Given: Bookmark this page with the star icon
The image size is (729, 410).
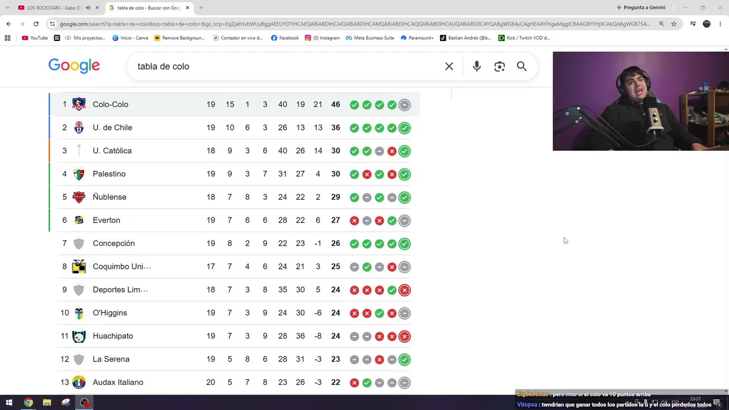Looking at the screenshot, I should pos(674,24).
